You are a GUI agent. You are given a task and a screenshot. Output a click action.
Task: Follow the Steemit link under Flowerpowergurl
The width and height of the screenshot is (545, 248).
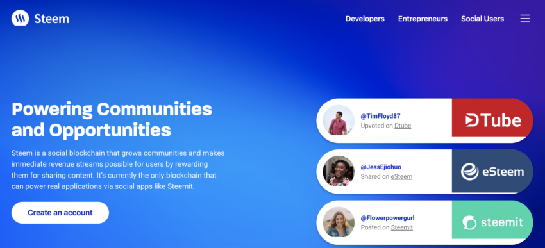coord(402,227)
